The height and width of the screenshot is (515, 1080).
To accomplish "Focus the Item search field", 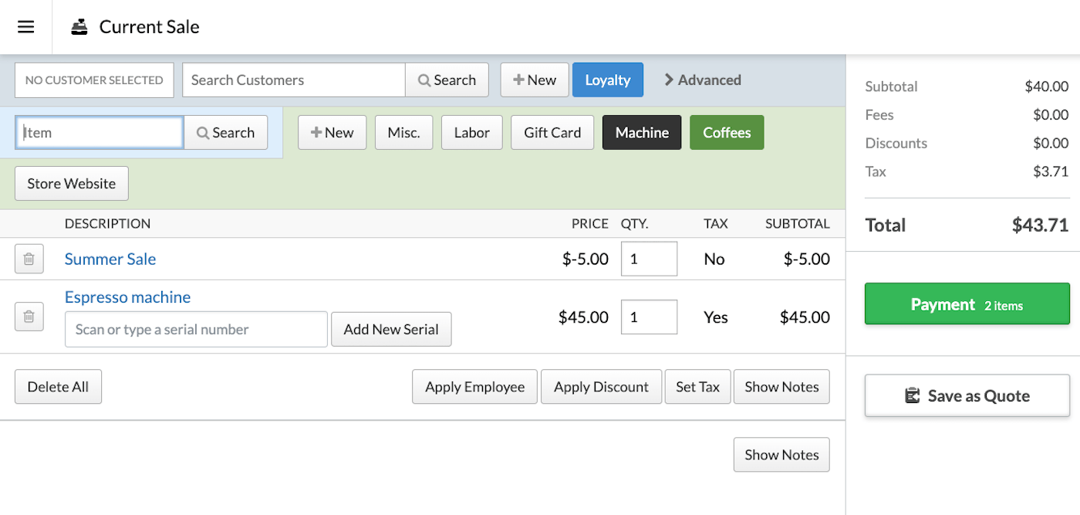I will (x=100, y=133).
